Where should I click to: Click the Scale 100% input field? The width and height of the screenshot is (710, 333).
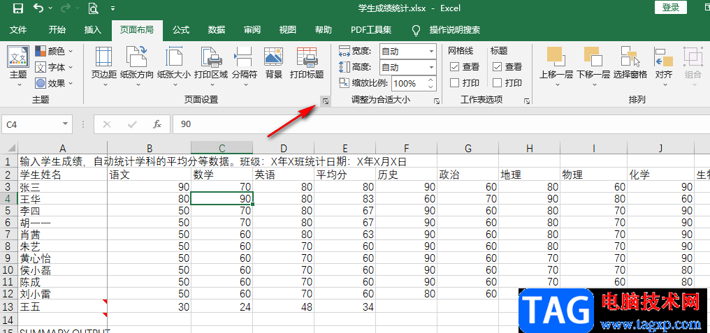pyautogui.click(x=408, y=83)
